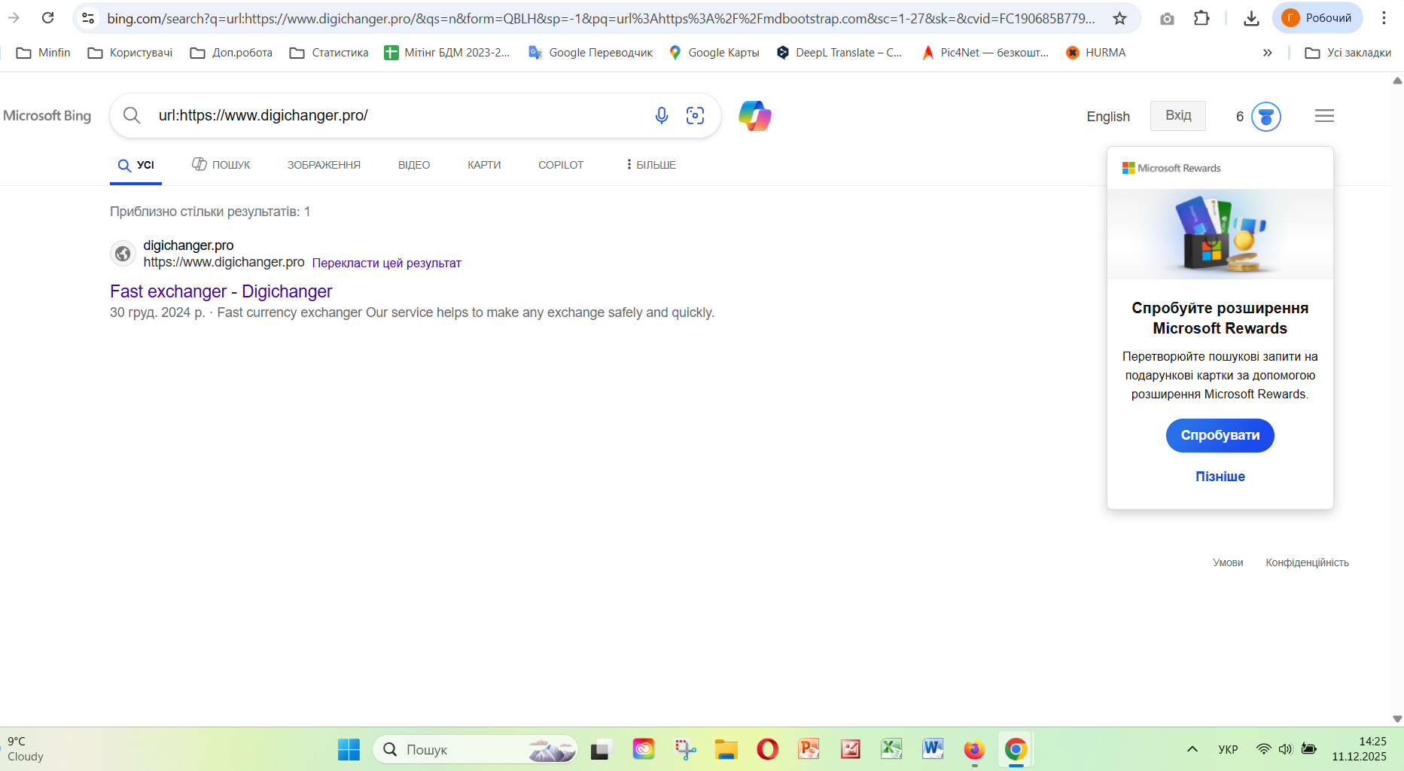Screen dimensions: 1404x771
Task: Click the forward navigation arrow
Action: (x=14, y=18)
